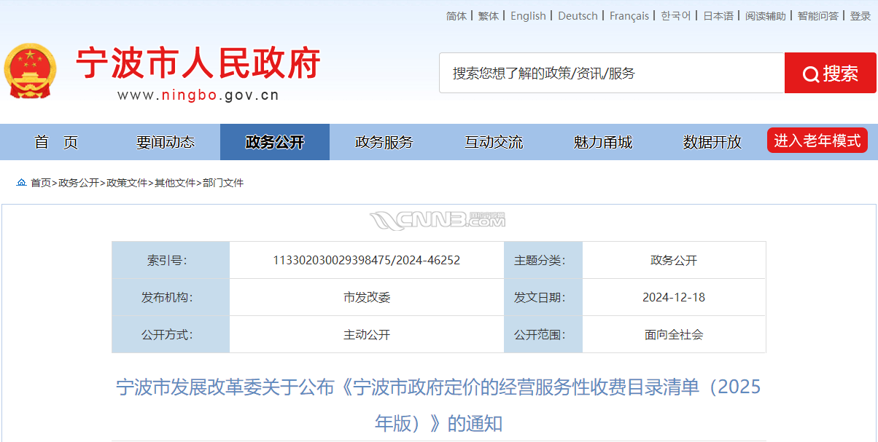
Task: Switch site language to 日本语
Action: coord(718,16)
